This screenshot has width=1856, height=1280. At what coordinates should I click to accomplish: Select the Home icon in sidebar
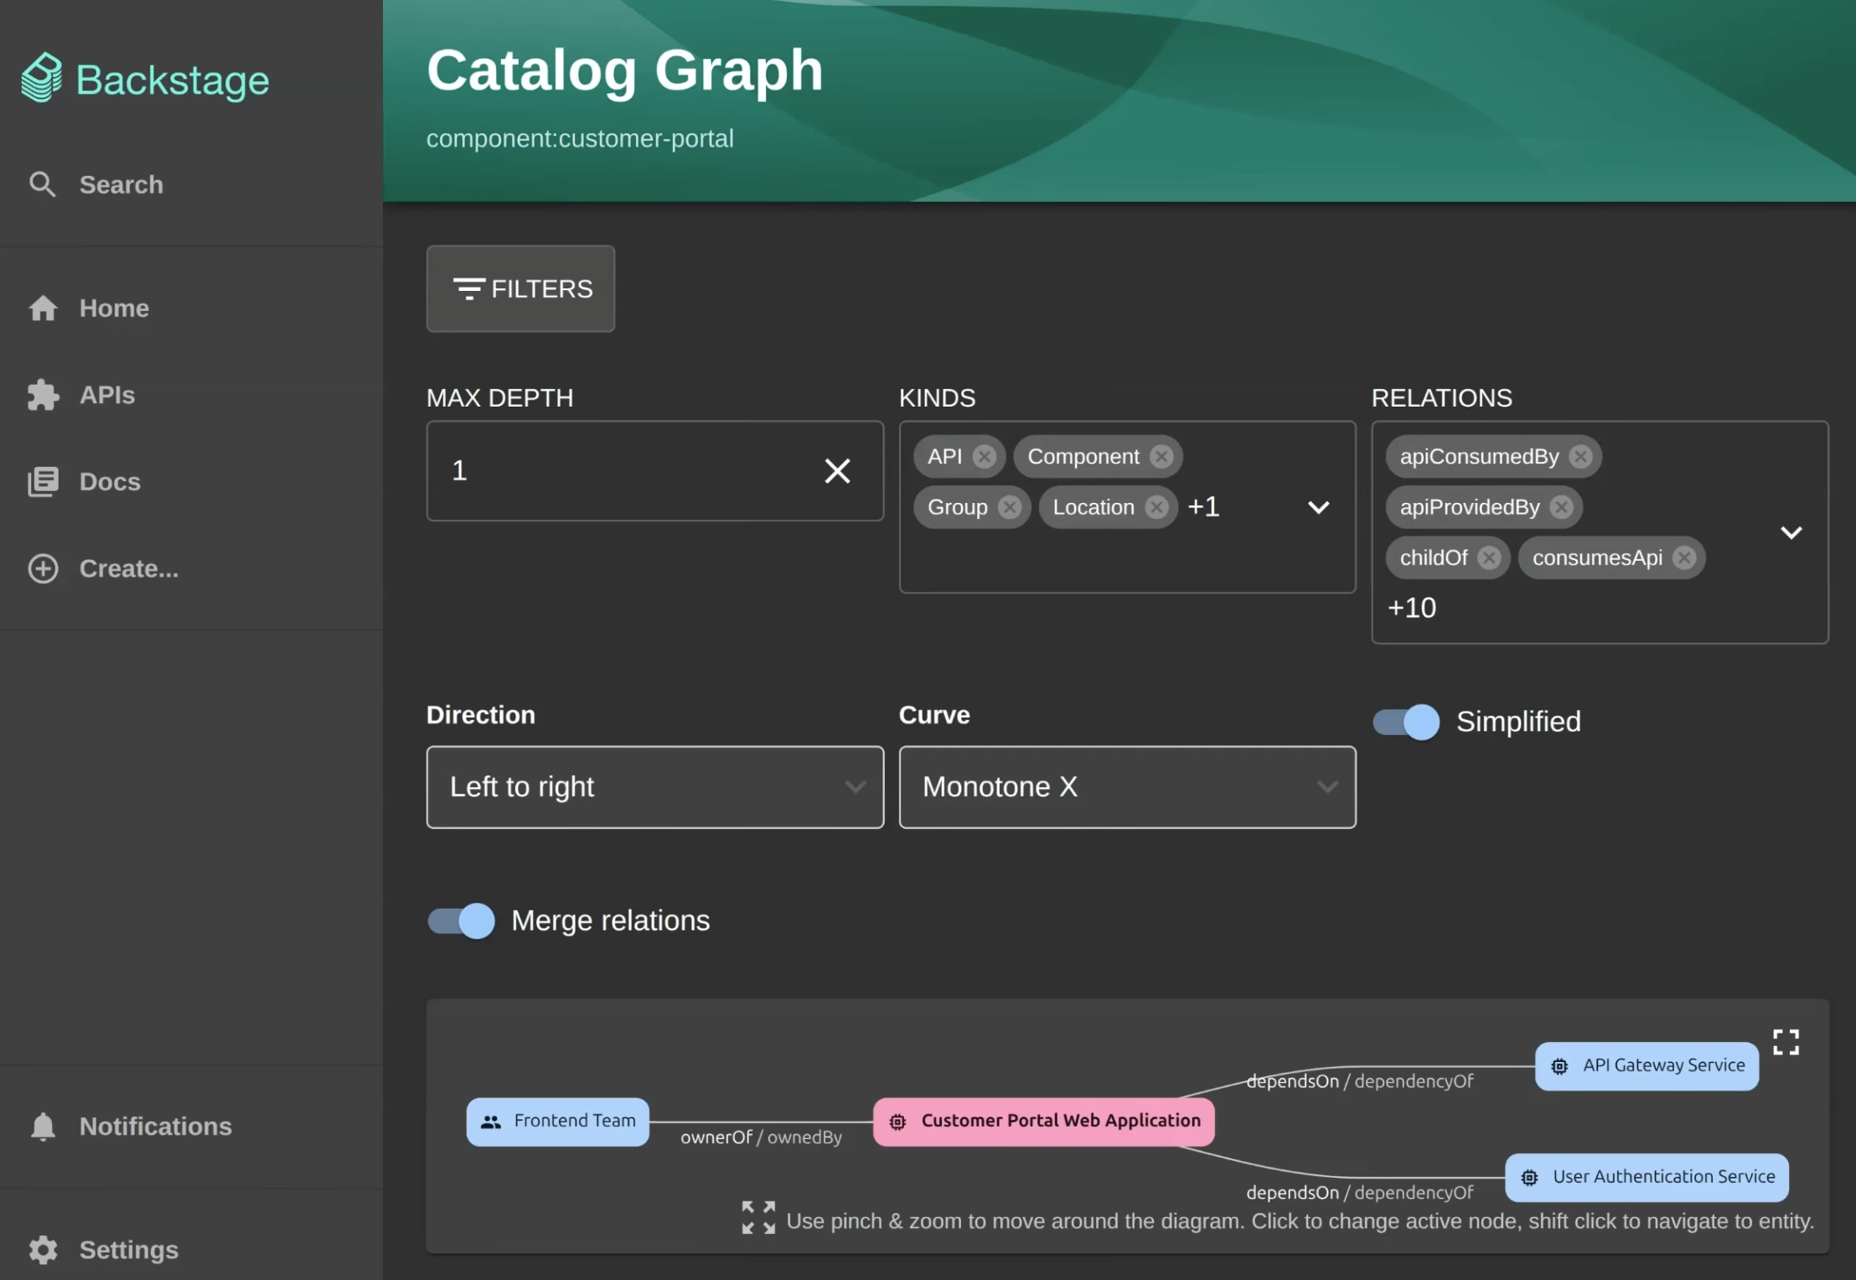43,308
